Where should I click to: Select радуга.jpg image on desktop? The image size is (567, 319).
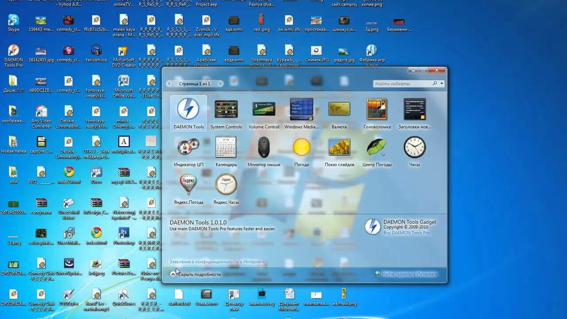click(344, 53)
